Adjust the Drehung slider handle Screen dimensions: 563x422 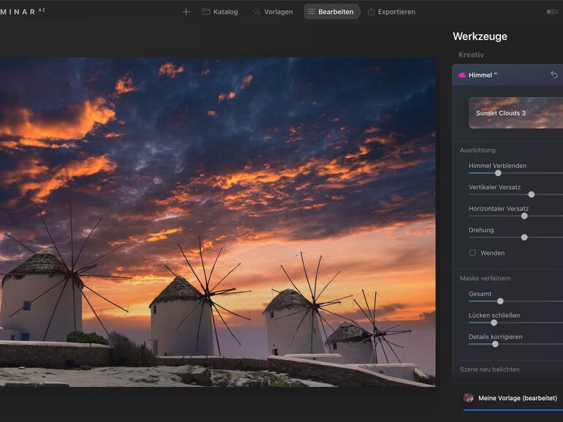[x=524, y=237]
